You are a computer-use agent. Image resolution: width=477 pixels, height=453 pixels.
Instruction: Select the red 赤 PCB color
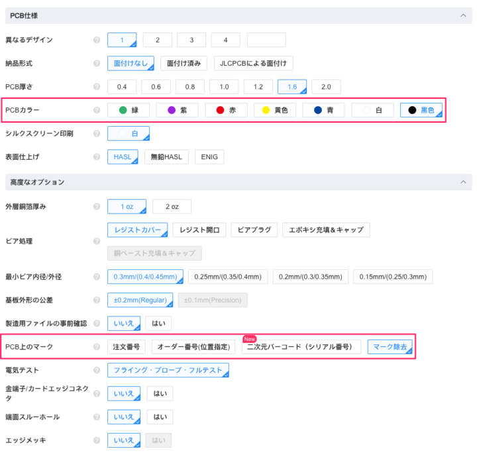click(225, 110)
